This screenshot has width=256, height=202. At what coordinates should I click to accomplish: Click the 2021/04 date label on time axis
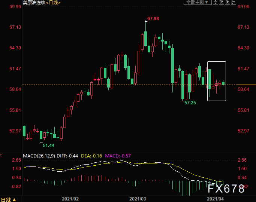coord(215,199)
